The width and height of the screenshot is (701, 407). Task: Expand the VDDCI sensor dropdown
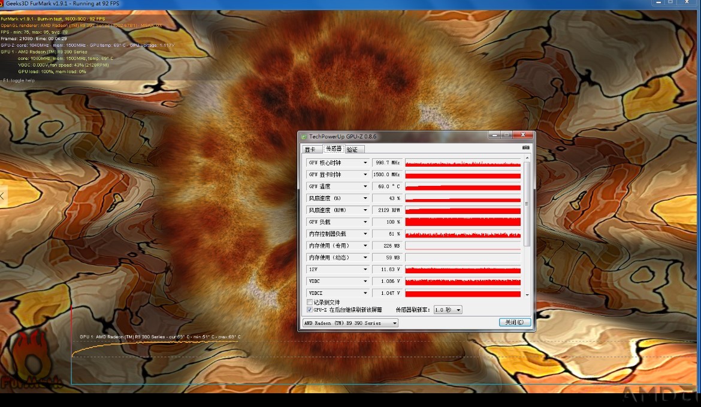365,293
